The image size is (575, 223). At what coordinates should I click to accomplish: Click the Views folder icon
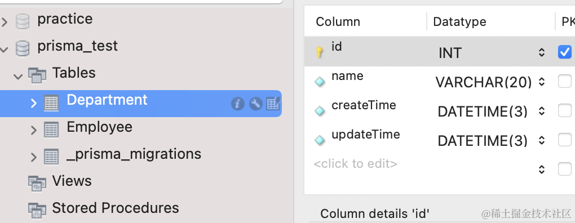click(37, 184)
